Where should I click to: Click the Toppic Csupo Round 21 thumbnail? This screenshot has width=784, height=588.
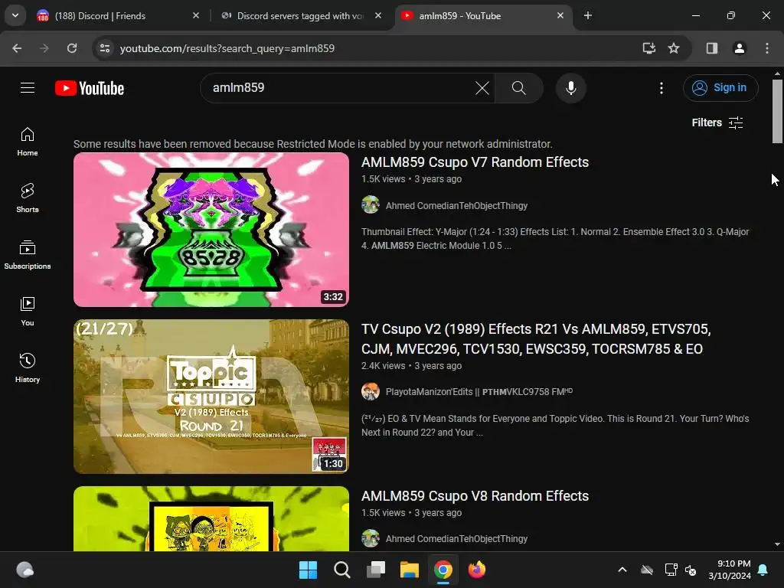[x=211, y=397]
